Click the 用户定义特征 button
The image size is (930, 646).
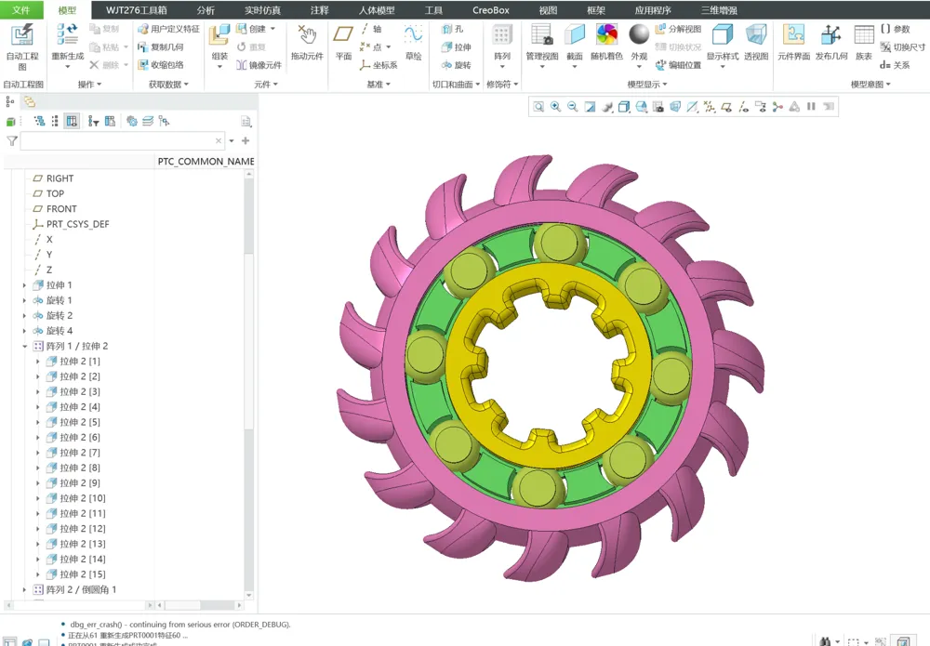(x=168, y=29)
